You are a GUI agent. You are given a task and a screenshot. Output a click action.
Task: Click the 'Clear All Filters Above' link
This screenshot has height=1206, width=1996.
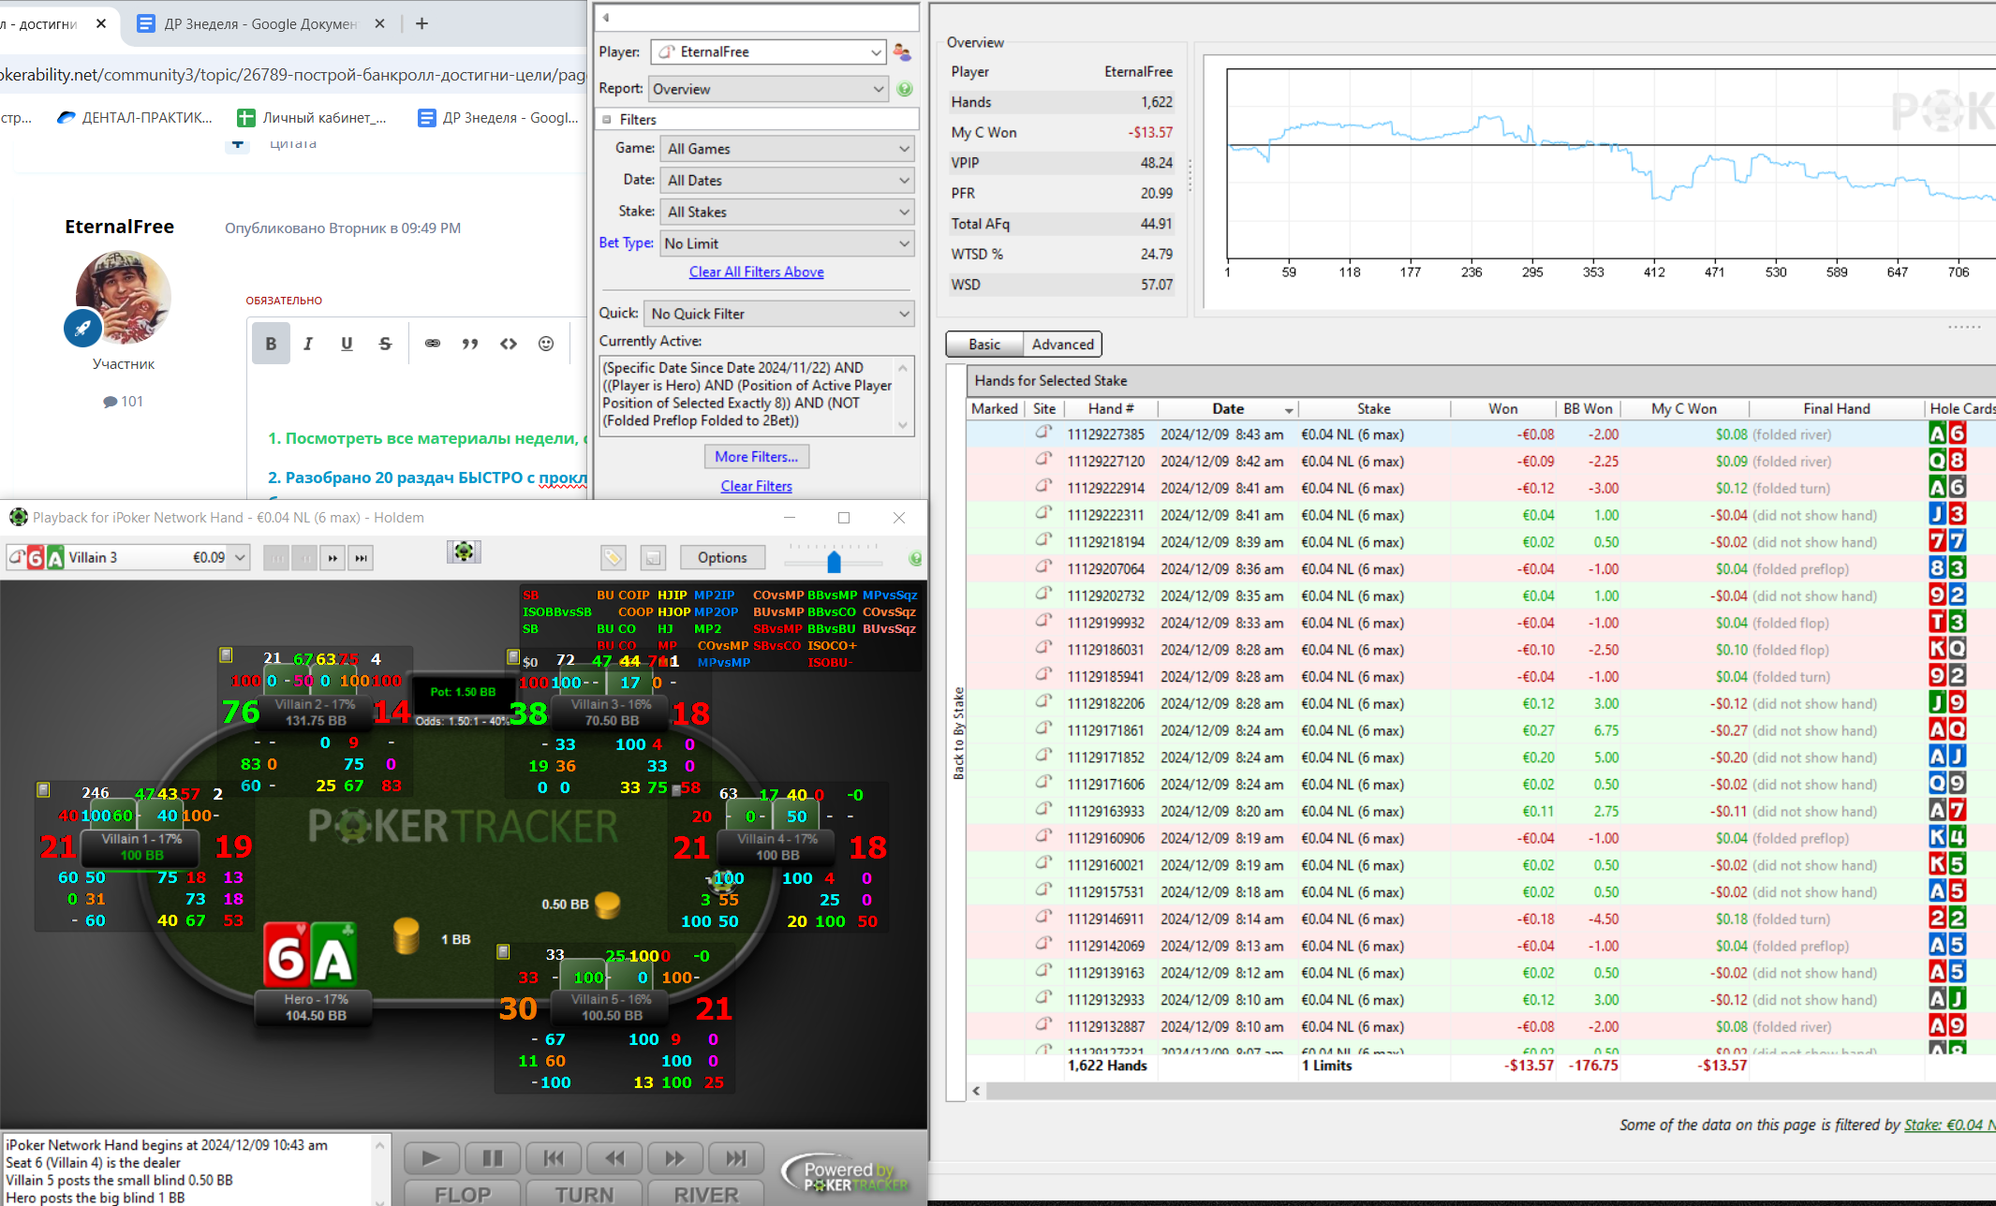757,272
